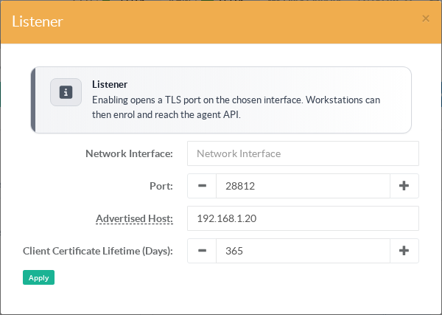The height and width of the screenshot is (315, 442).
Task: Focus the certificate lifetime field showing 365
Action: [303, 251]
